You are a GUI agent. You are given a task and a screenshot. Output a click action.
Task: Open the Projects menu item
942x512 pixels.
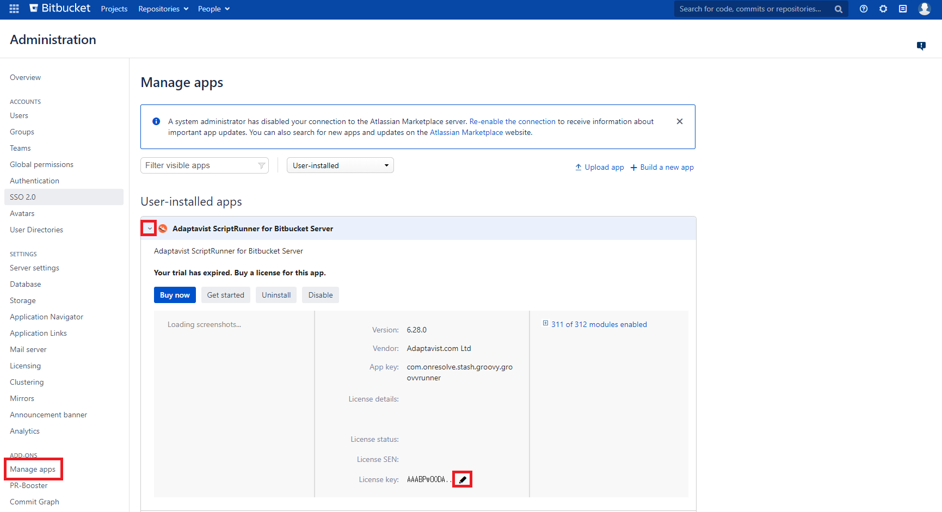tap(114, 9)
